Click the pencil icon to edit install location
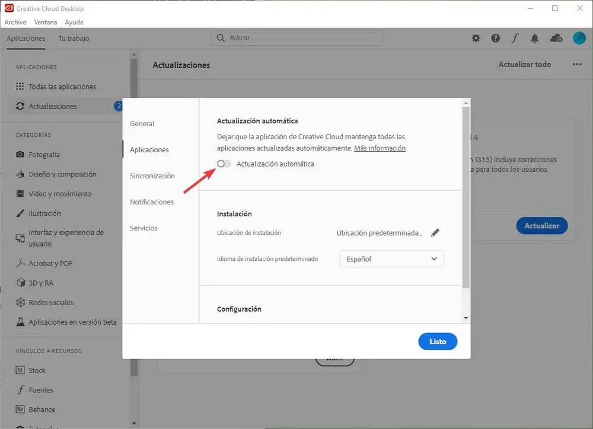The image size is (593, 429). point(435,232)
